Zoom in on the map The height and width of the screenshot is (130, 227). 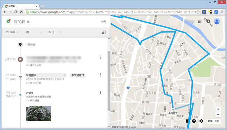tap(218, 109)
